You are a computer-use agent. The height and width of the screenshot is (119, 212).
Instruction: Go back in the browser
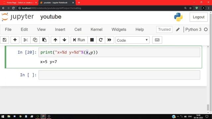point(3,8)
